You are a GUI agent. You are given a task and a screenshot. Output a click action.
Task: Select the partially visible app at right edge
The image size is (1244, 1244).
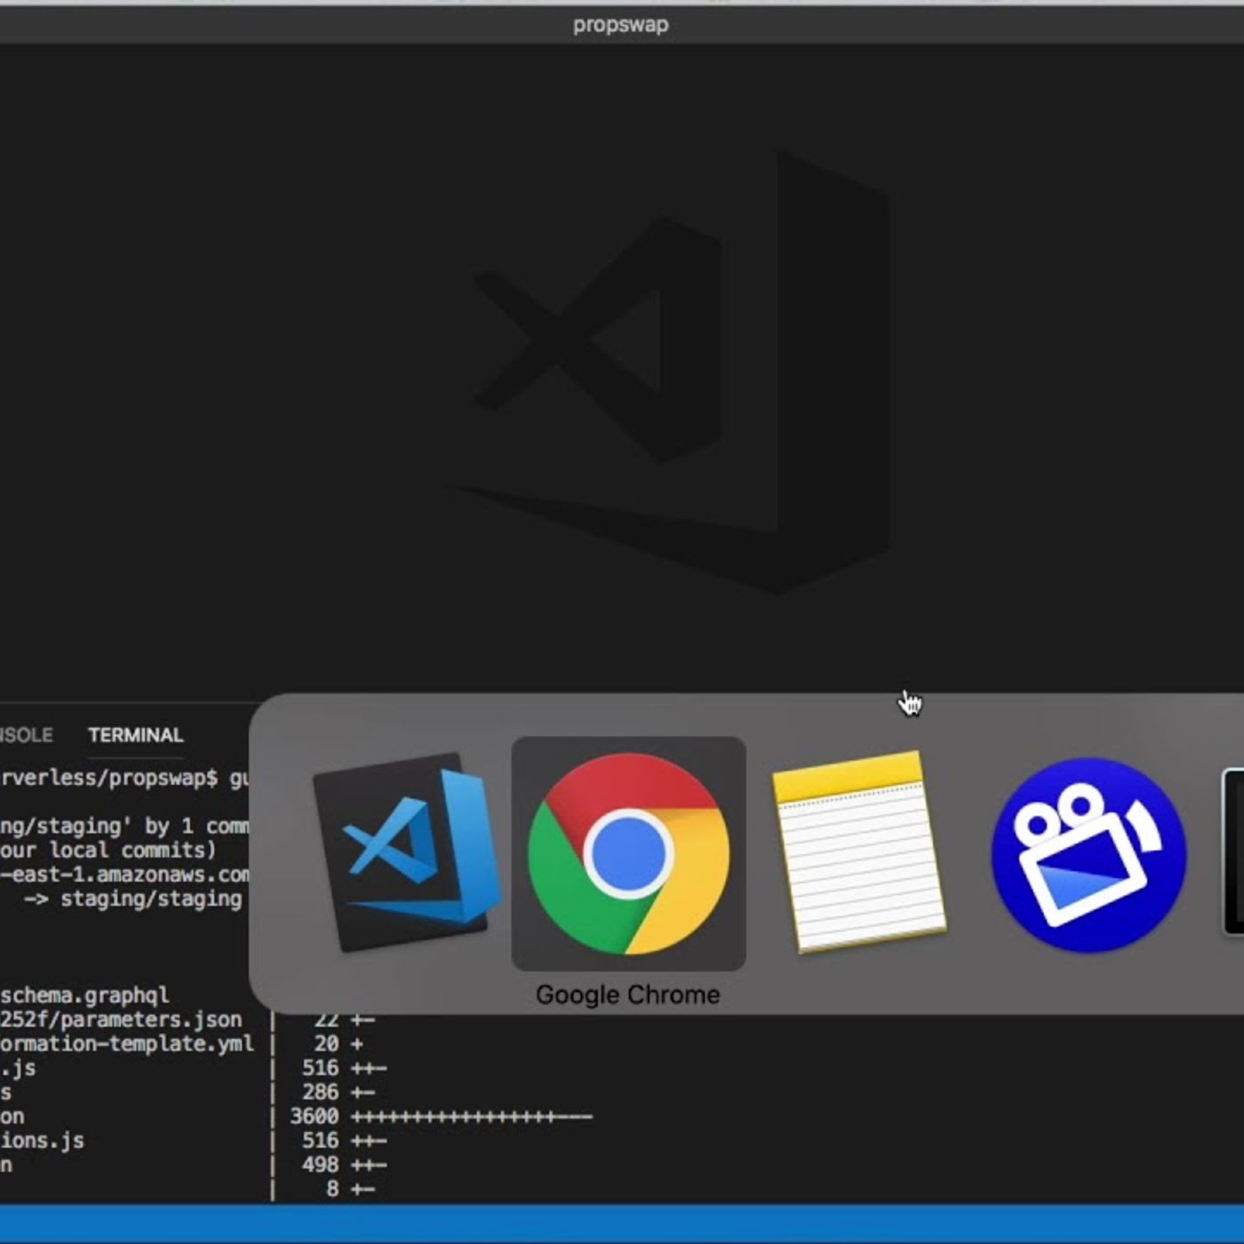[x=1233, y=853]
